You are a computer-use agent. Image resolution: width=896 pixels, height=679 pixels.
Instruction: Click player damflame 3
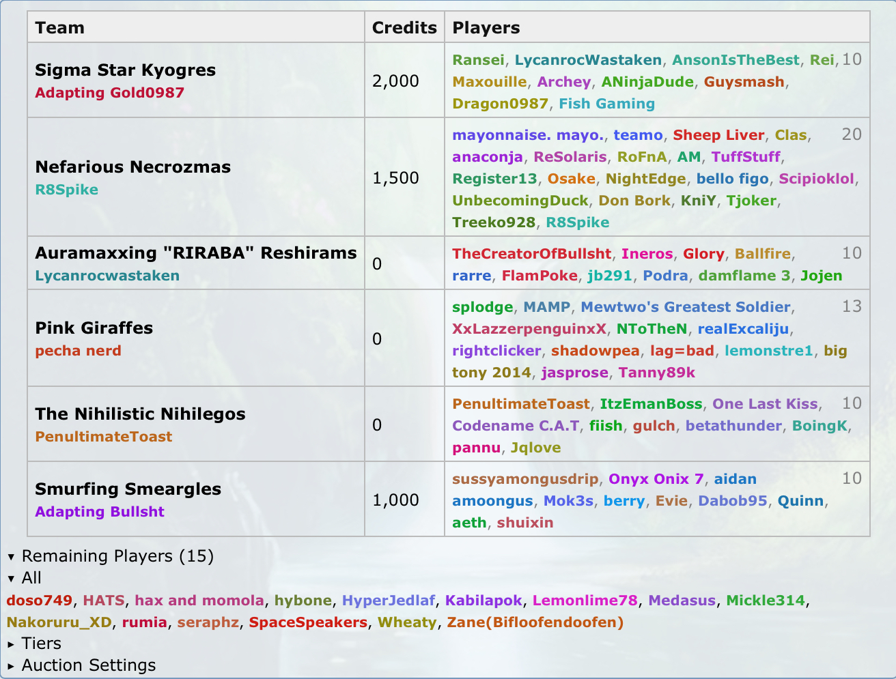pos(744,276)
